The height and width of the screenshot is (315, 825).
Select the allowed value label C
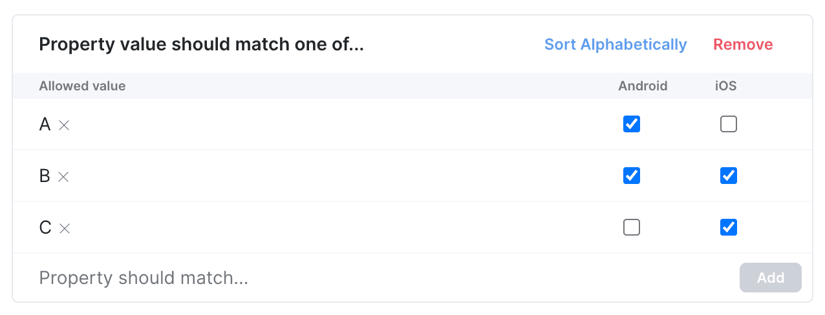pyautogui.click(x=45, y=228)
